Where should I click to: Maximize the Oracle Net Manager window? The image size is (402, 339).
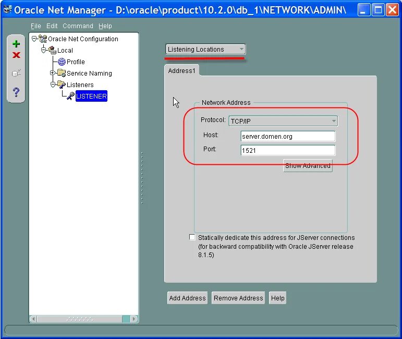click(x=378, y=10)
